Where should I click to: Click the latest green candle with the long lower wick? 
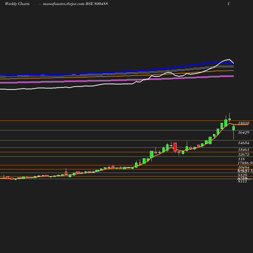234,128
